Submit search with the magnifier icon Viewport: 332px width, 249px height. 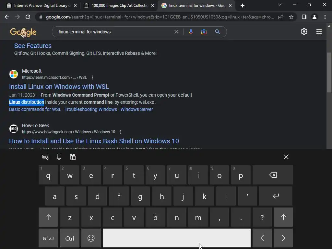click(x=217, y=32)
